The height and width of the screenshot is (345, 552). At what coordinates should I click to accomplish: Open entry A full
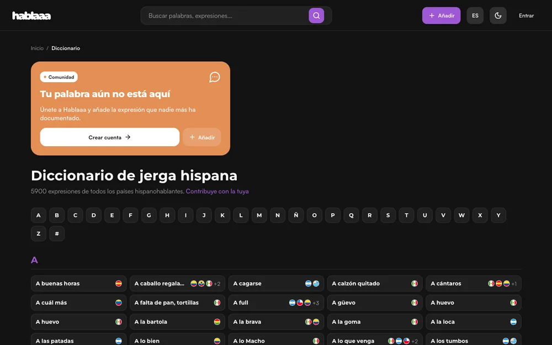(276, 302)
